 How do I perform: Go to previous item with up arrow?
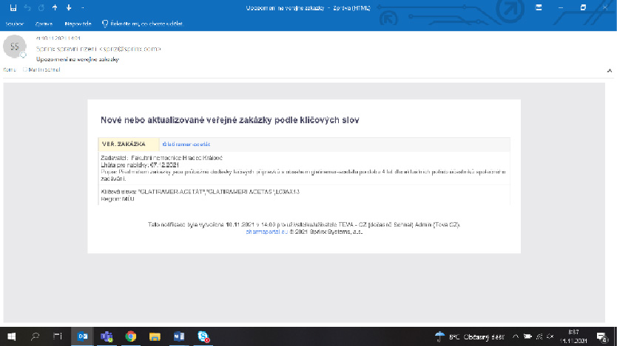point(55,7)
